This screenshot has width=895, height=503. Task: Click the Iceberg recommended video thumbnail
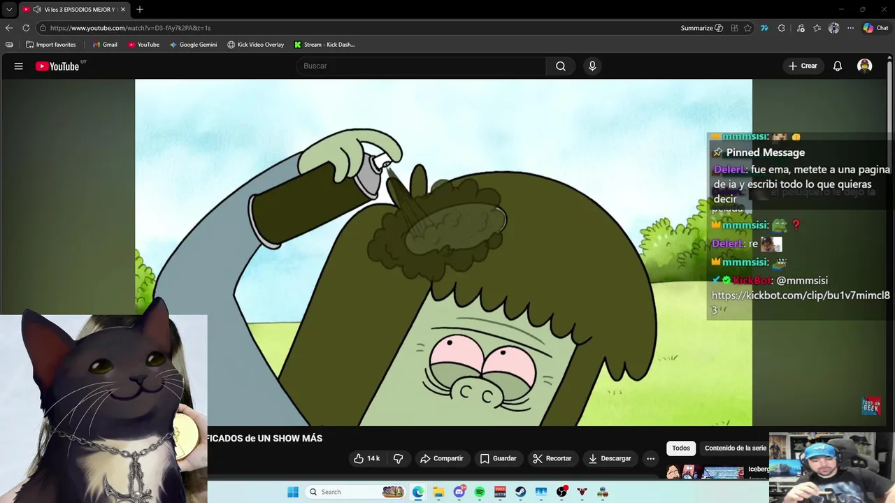(x=705, y=472)
